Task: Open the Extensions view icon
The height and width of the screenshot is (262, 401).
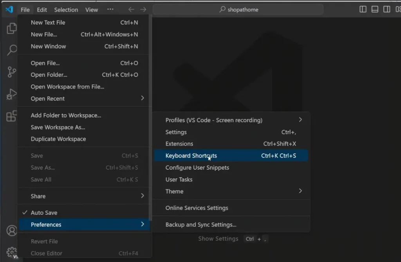Action: click(12, 116)
